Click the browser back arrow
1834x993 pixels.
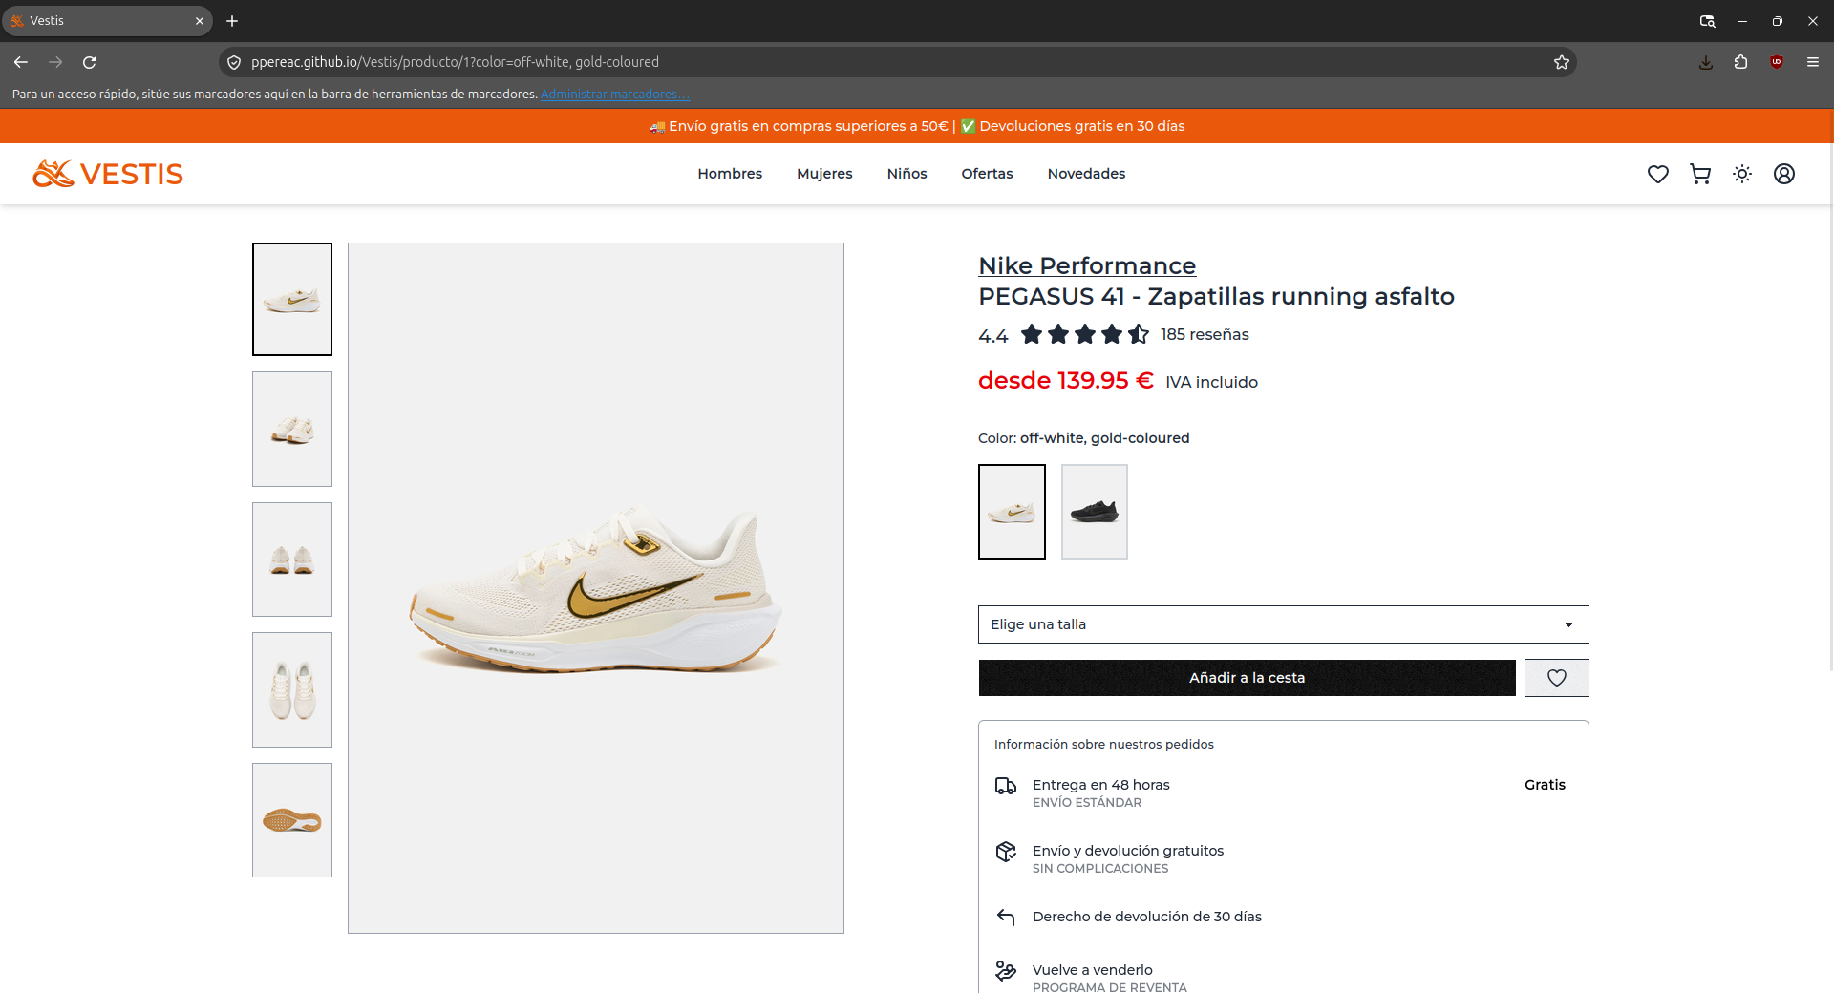pos(21,62)
